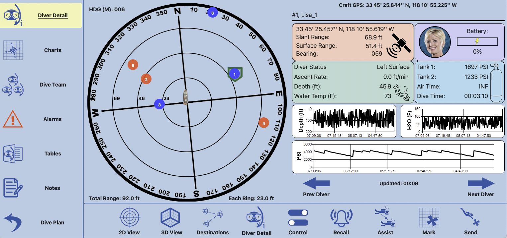The width and height of the screenshot is (507, 238).
Task: Click the Prev Diver label
Action: click(x=316, y=194)
